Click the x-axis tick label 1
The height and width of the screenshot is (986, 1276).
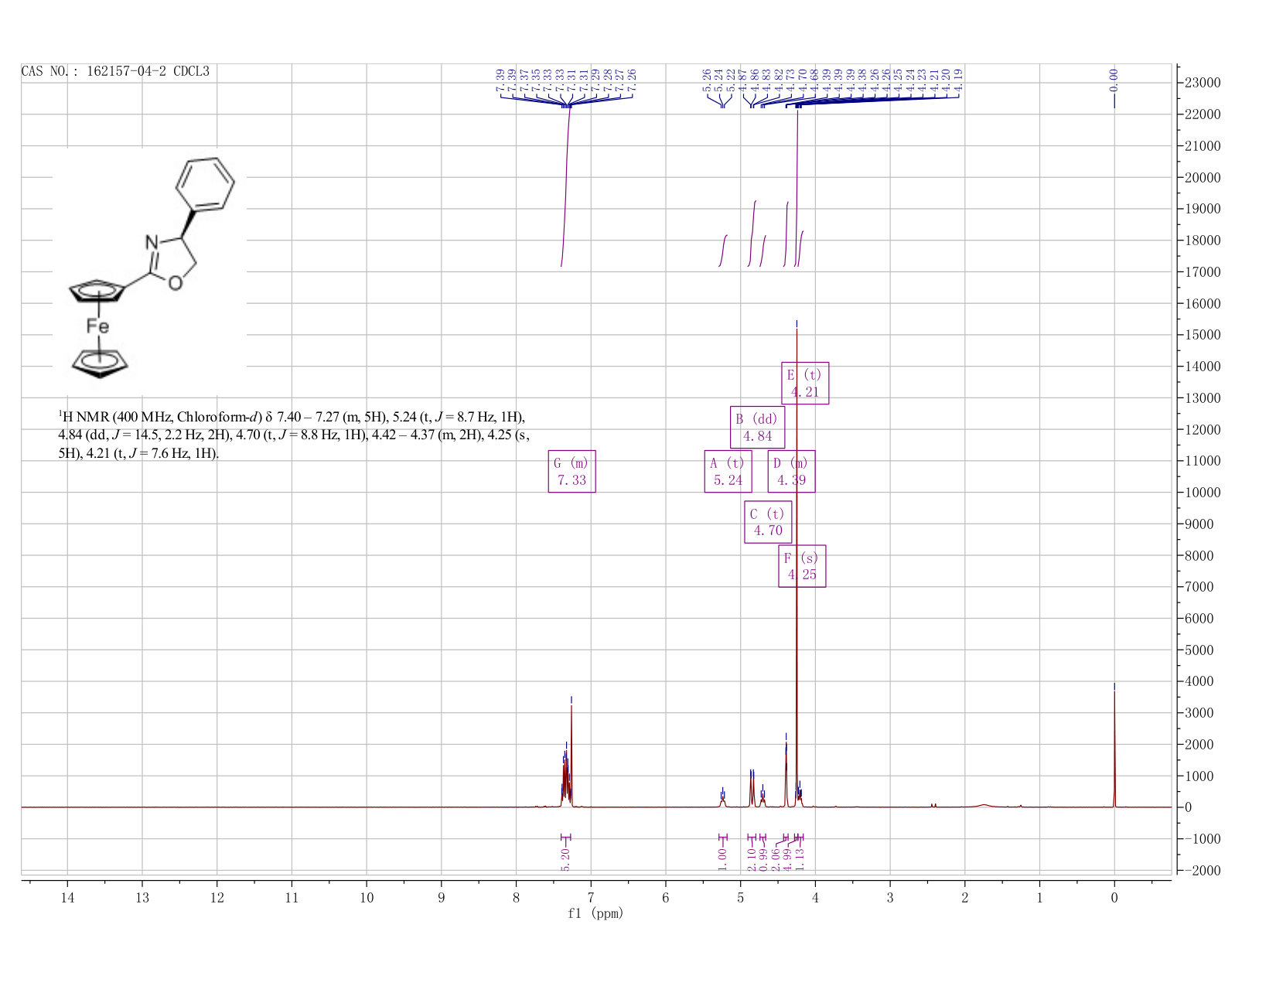1039,897
